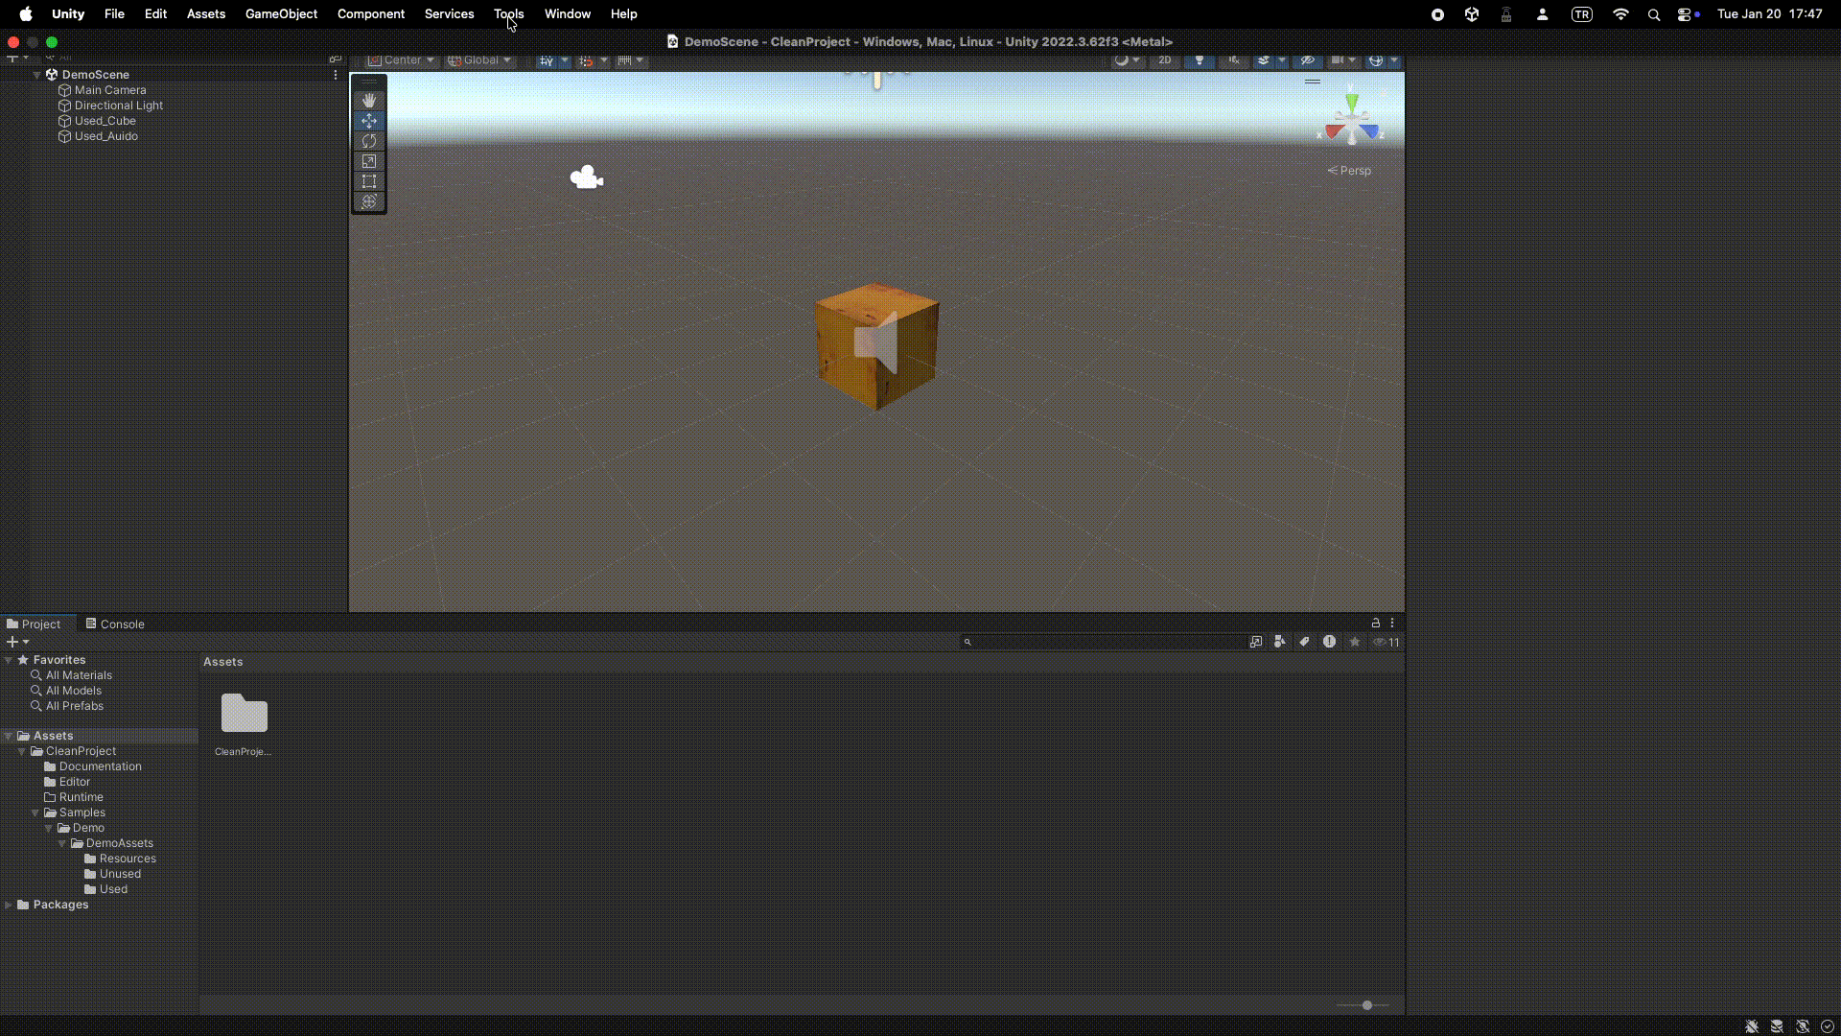Click Search by Type icon in Project
The height and width of the screenshot is (1036, 1841).
pyautogui.click(x=1280, y=642)
